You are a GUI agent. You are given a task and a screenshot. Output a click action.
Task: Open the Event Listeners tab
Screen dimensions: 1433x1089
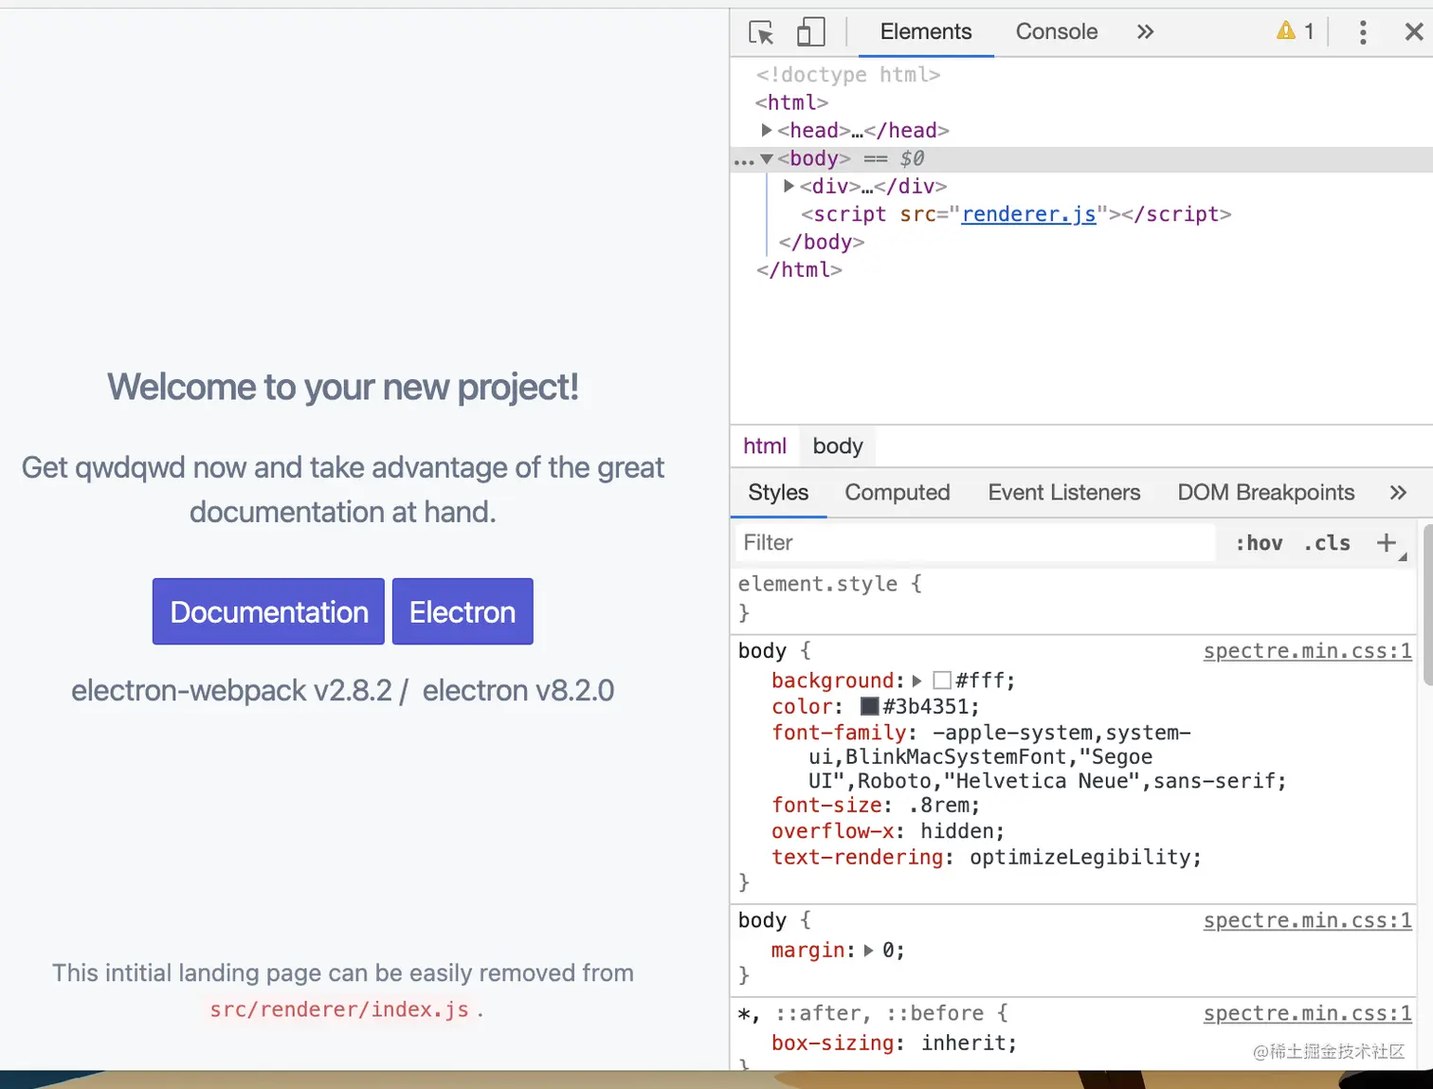(x=1064, y=493)
